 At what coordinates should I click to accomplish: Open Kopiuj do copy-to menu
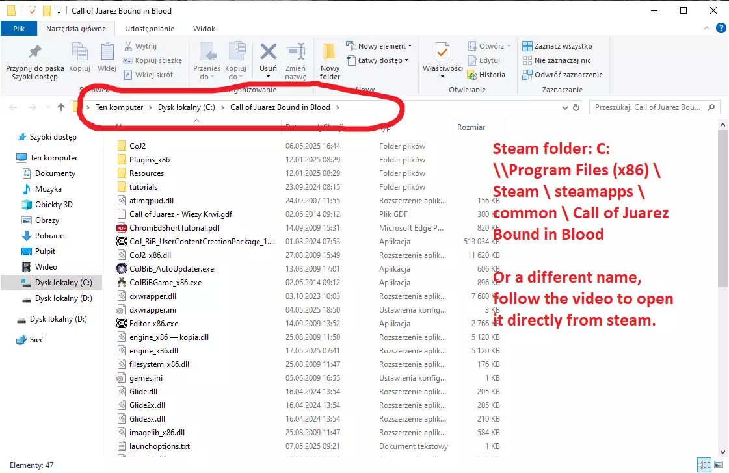coord(235,61)
